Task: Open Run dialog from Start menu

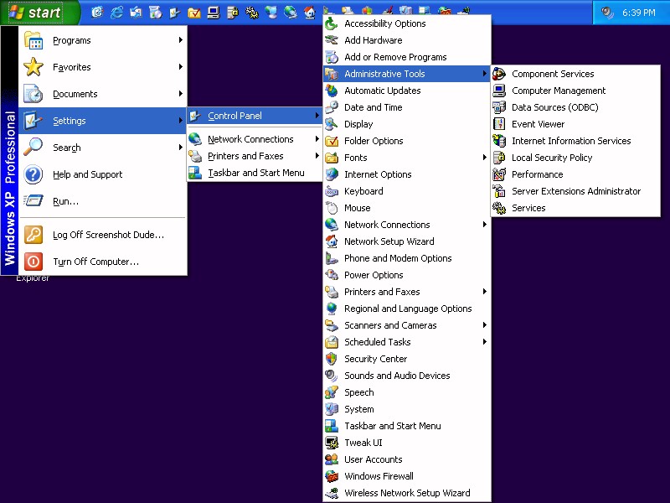Action: [x=65, y=201]
